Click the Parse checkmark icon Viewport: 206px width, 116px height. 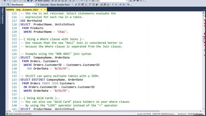click(76, 5)
